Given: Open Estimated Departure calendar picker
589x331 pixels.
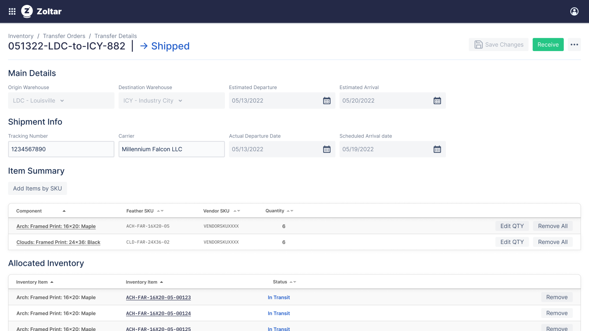Looking at the screenshot, I should pos(327,101).
